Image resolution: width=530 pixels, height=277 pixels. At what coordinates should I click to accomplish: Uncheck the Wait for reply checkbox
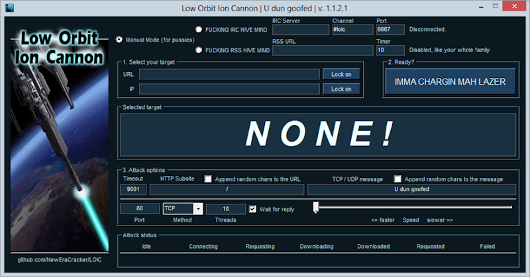coord(252,209)
